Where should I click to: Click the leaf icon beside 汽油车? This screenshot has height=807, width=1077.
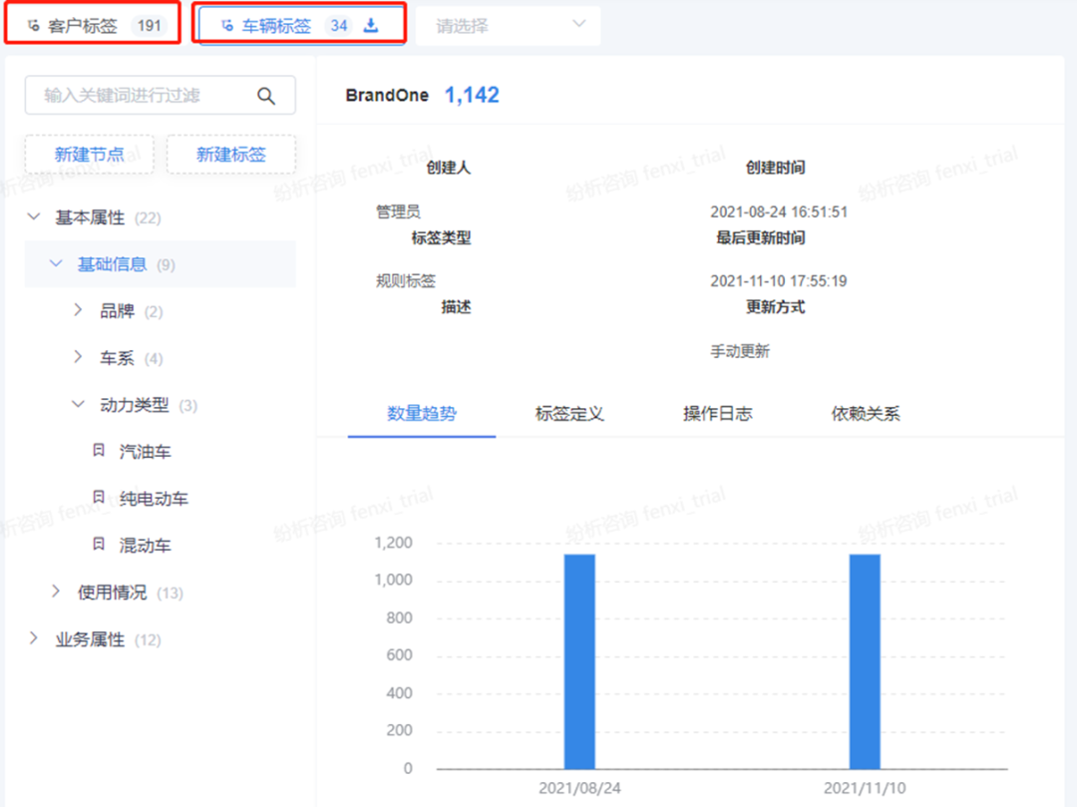[98, 451]
